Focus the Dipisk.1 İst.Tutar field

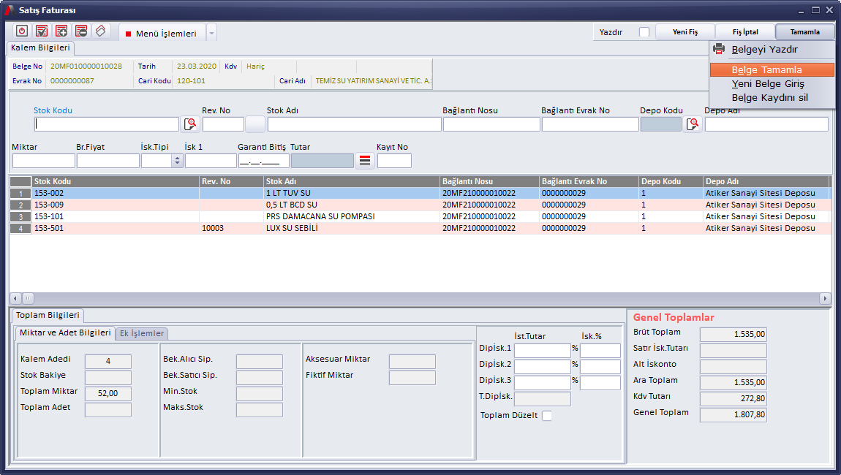542,351
